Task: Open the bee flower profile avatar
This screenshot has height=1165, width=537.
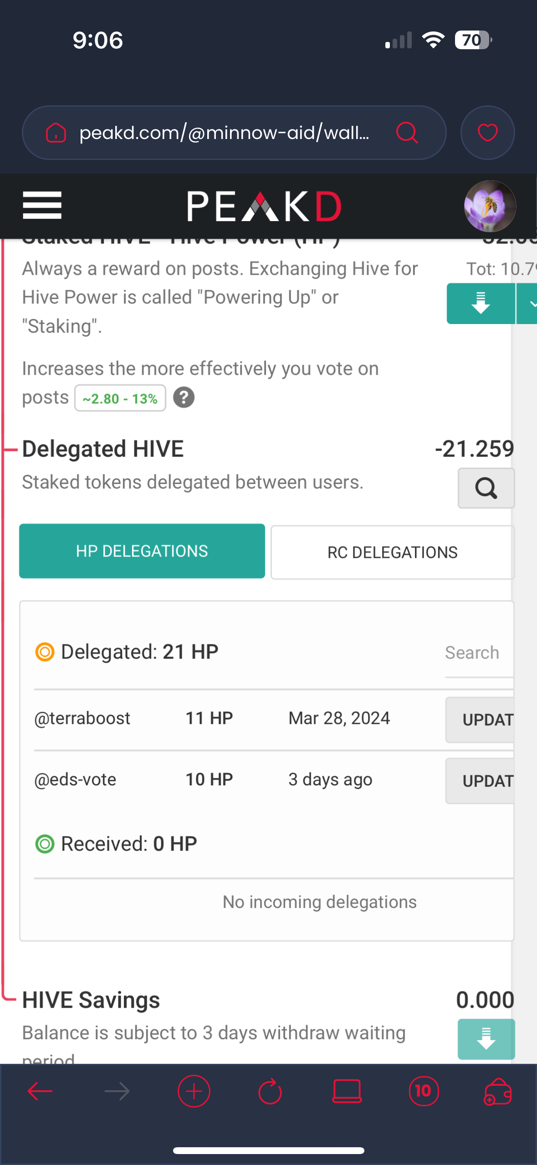Action: 490,206
